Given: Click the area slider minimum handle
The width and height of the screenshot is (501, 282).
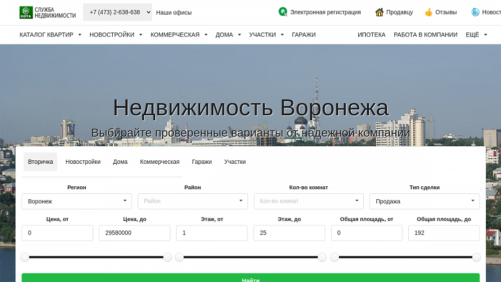Looking at the screenshot, I should pyautogui.click(x=335, y=257).
